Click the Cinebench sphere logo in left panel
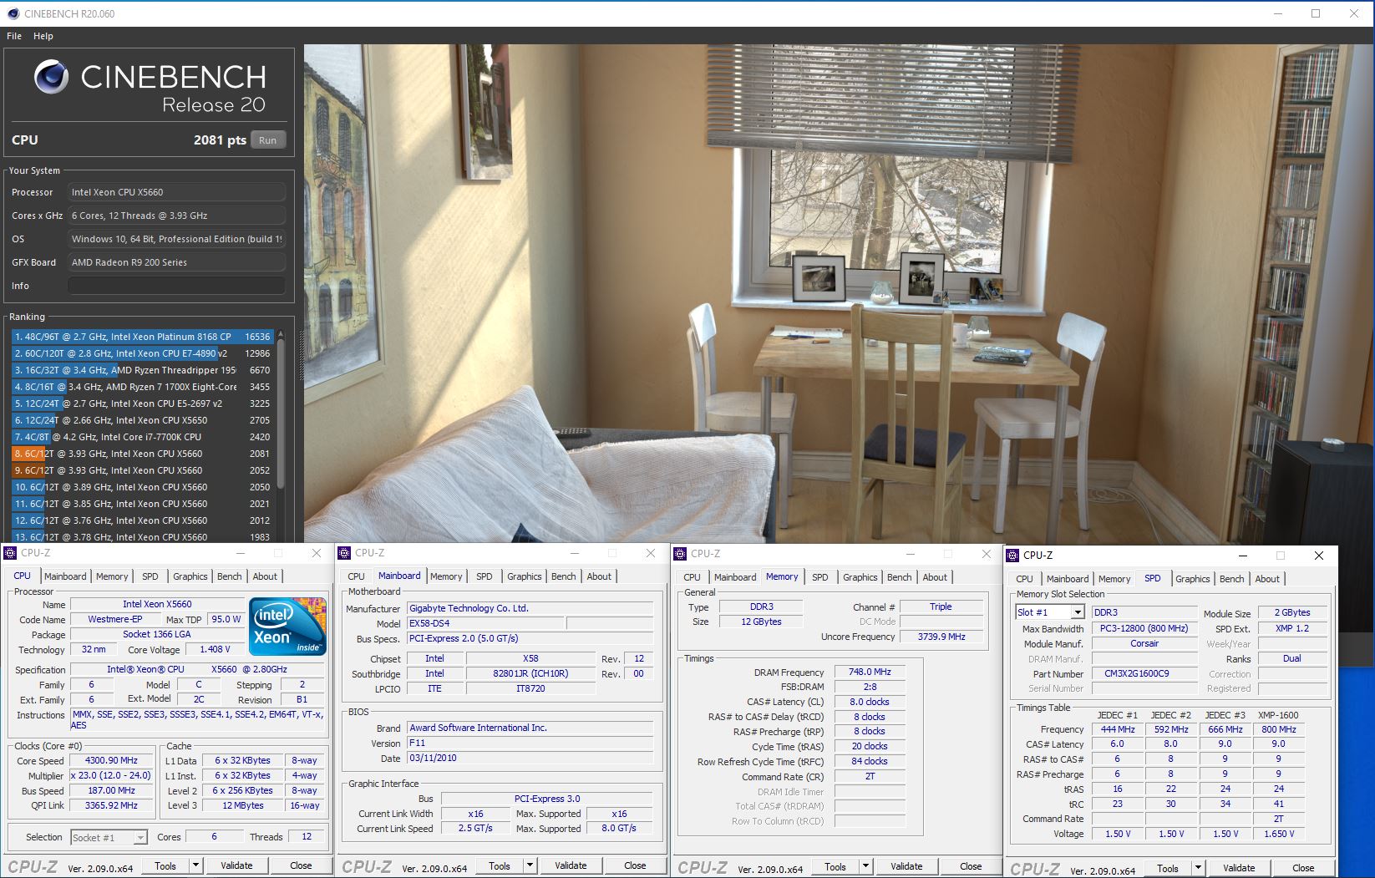Image resolution: width=1375 pixels, height=878 pixels. (x=51, y=78)
